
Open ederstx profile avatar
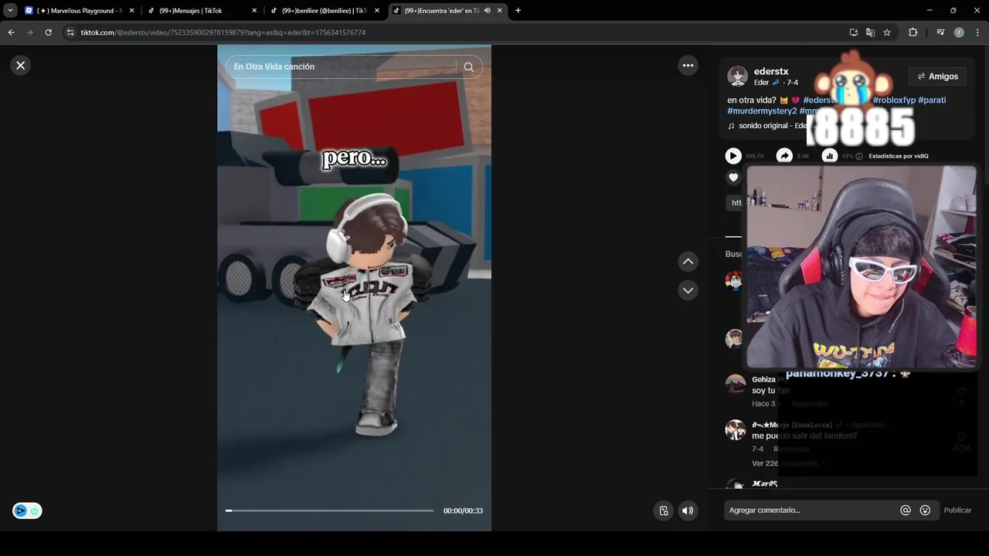[x=738, y=76]
